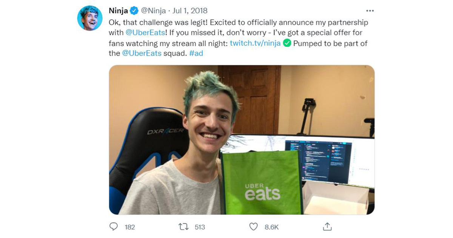The image size is (453, 238).
Task: Click the @Ninja handle
Action: [x=153, y=11]
